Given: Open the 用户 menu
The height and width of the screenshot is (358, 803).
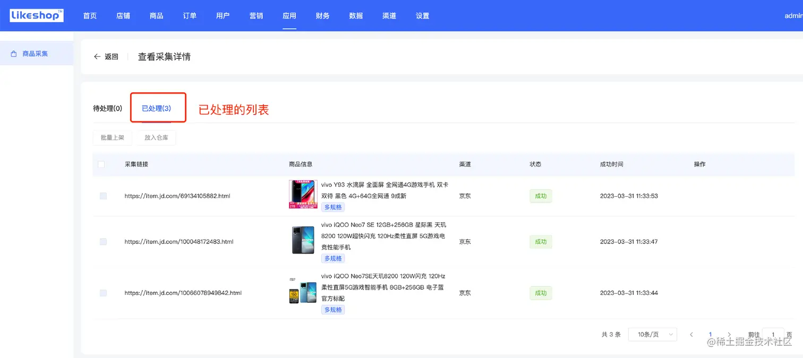Looking at the screenshot, I should pyautogui.click(x=223, y=16).
